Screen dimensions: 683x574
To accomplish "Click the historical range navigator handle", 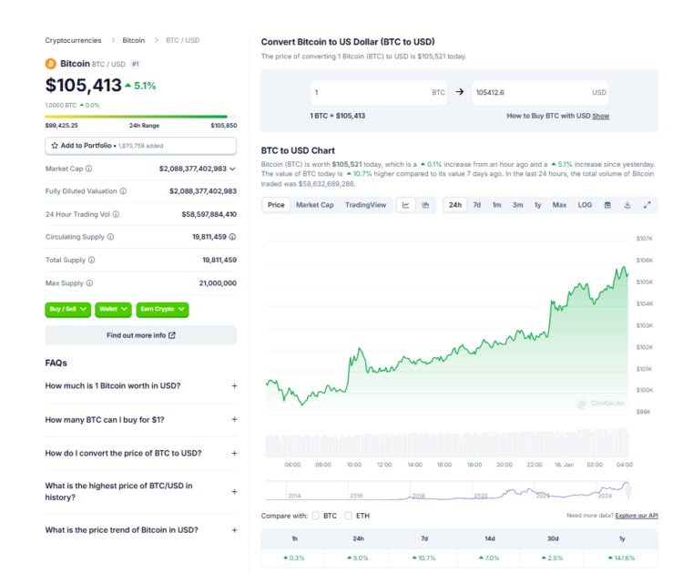I will (x=628, y=491).
